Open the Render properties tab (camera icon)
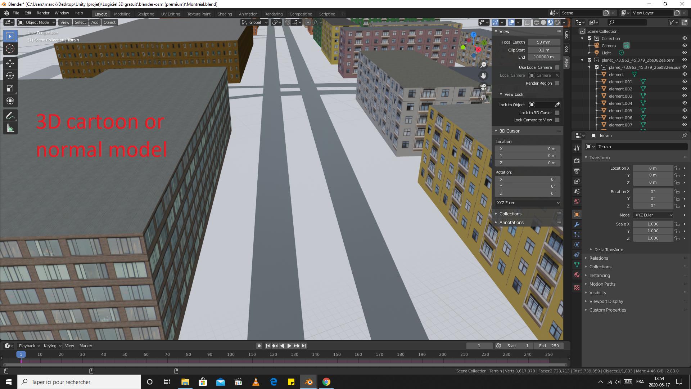This screenshot has width=691, height=389. click(577, 160)
